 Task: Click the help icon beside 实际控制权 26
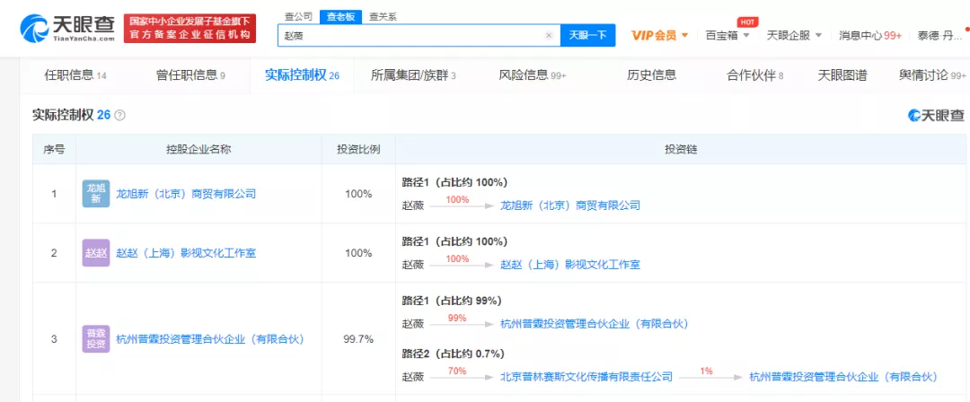pyautogui.click(x=120, y=115)
